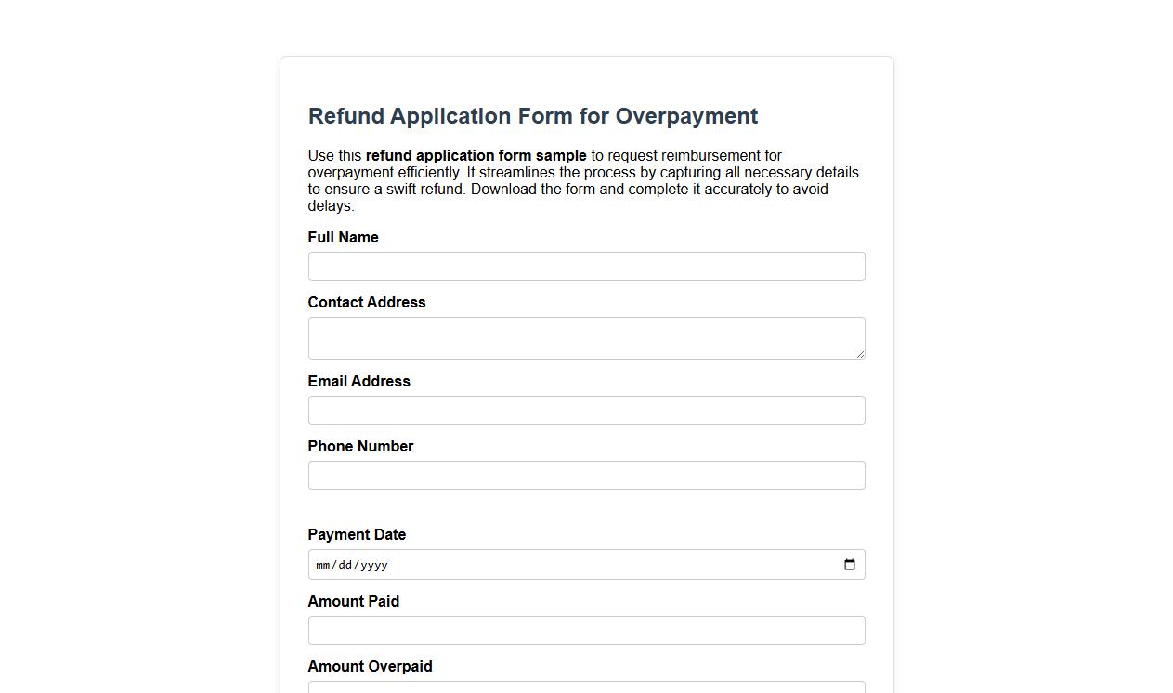Click the heading Refund Application Form for Overpayment
The width and height of the screenshot is (1173, 693).
pyautogui.click(x=532, y=116)
